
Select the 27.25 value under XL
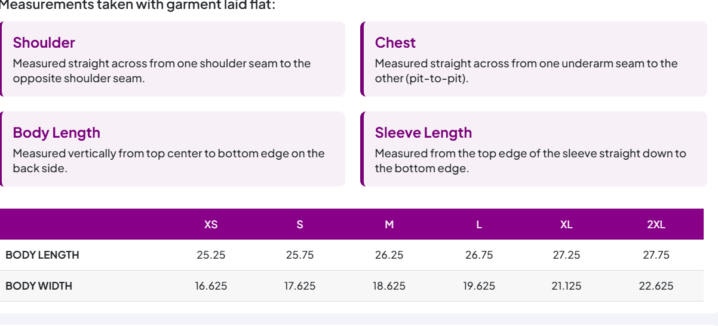point(566,255)
